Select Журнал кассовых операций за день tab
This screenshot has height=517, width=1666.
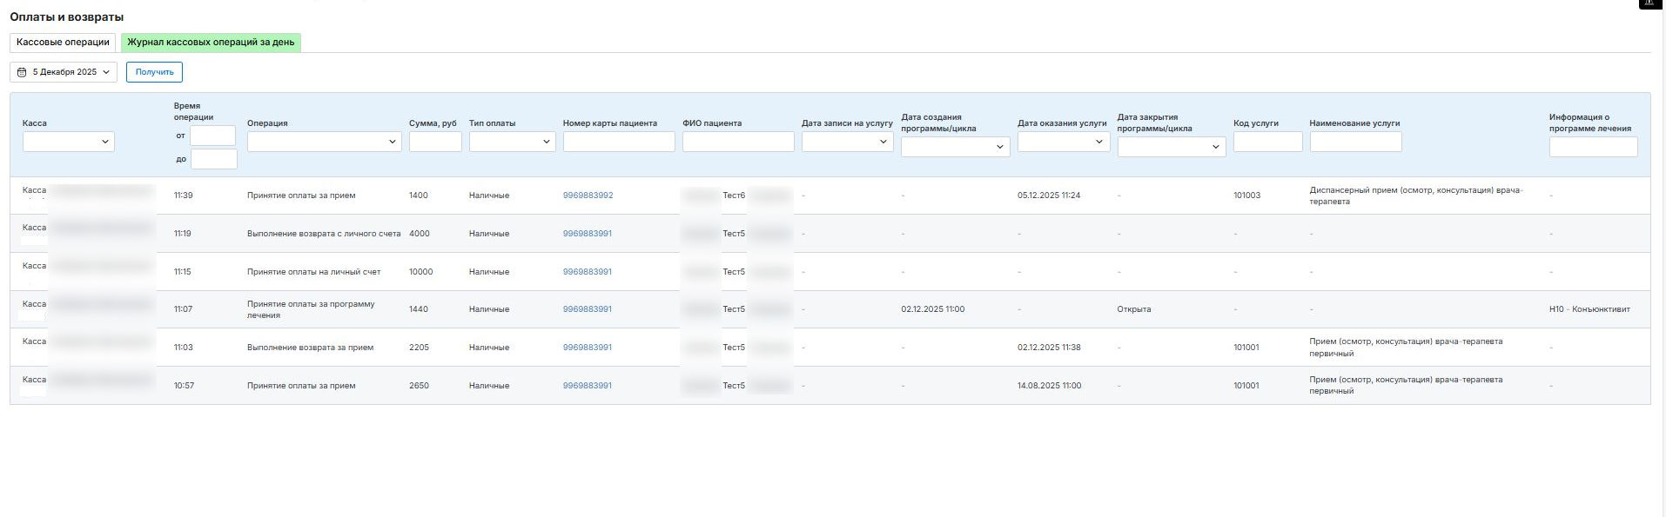(211, 42)
